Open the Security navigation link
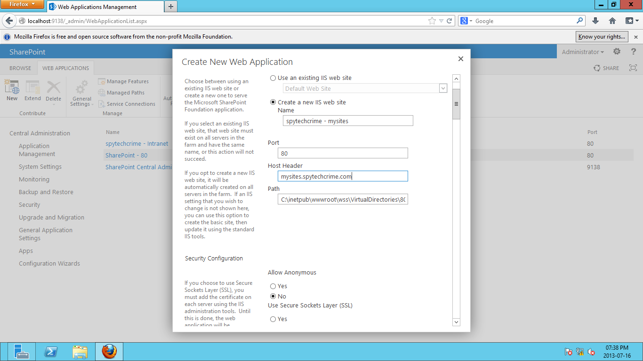The image size is (643, 361). pyautogui.click(x=29, y=205)
